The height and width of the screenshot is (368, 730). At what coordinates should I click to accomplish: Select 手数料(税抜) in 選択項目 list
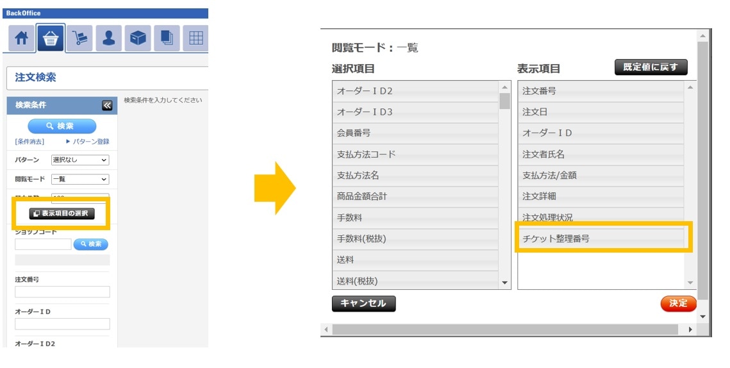415,239
